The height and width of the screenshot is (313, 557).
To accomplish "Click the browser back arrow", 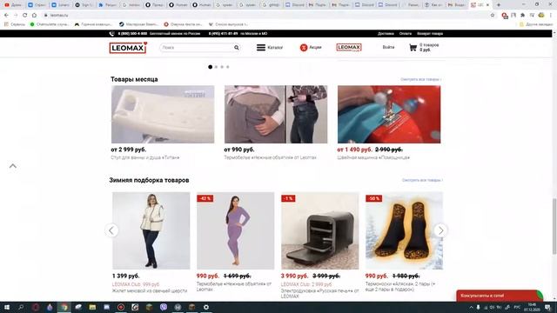I will coord(6,16).
